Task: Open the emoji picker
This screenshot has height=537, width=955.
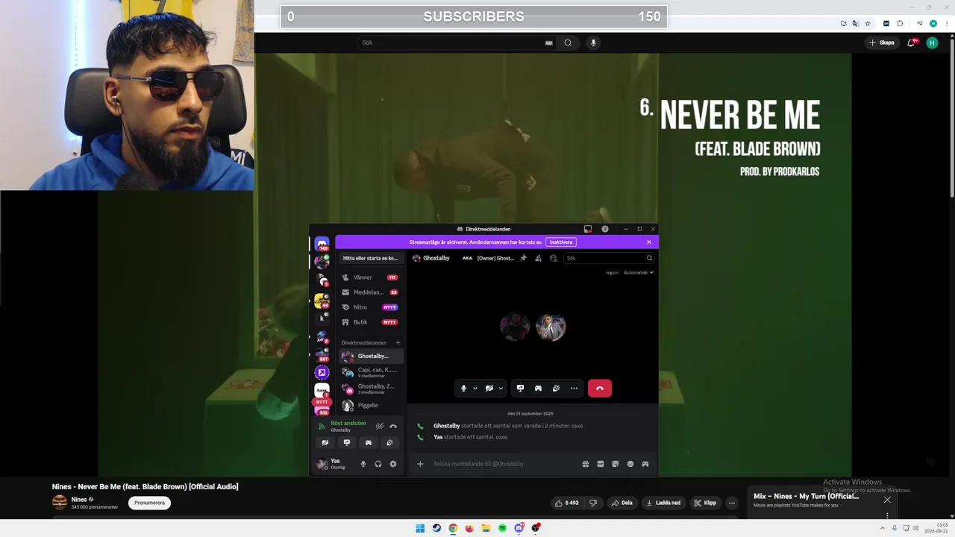Action: [630, 464]
